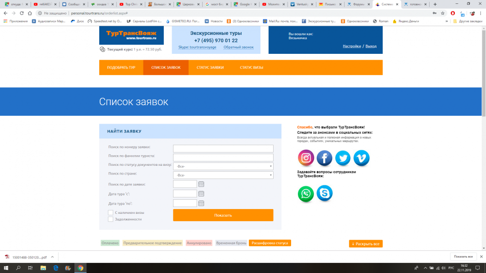Go to 'Подобрать тур' menu item
The height and width of the screenshot is (273, 486).
click(121, 67)
